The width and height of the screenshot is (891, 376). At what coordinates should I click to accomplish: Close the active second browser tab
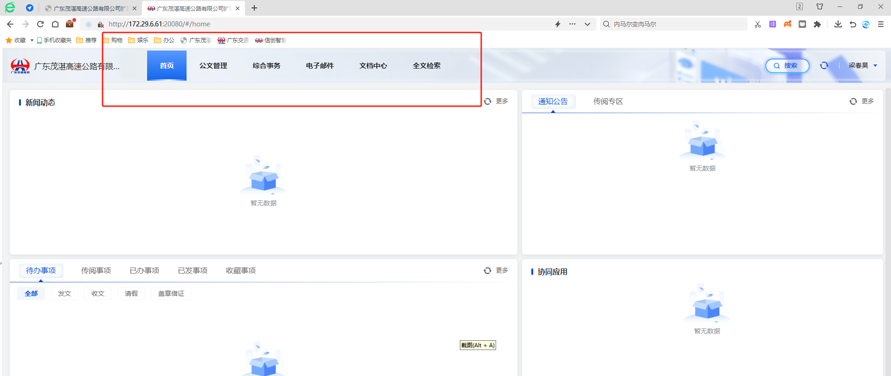[x=238, y=8]
